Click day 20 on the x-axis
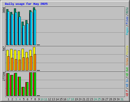130x102 pixels. (80, 99)
